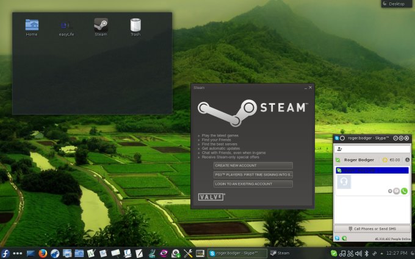Launch the spreadsheet icon in panel

(103, 254)
